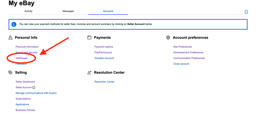Click the bold Seller Account text in banner
Viewport: 256px width, 114px height.
coord(136,24)
